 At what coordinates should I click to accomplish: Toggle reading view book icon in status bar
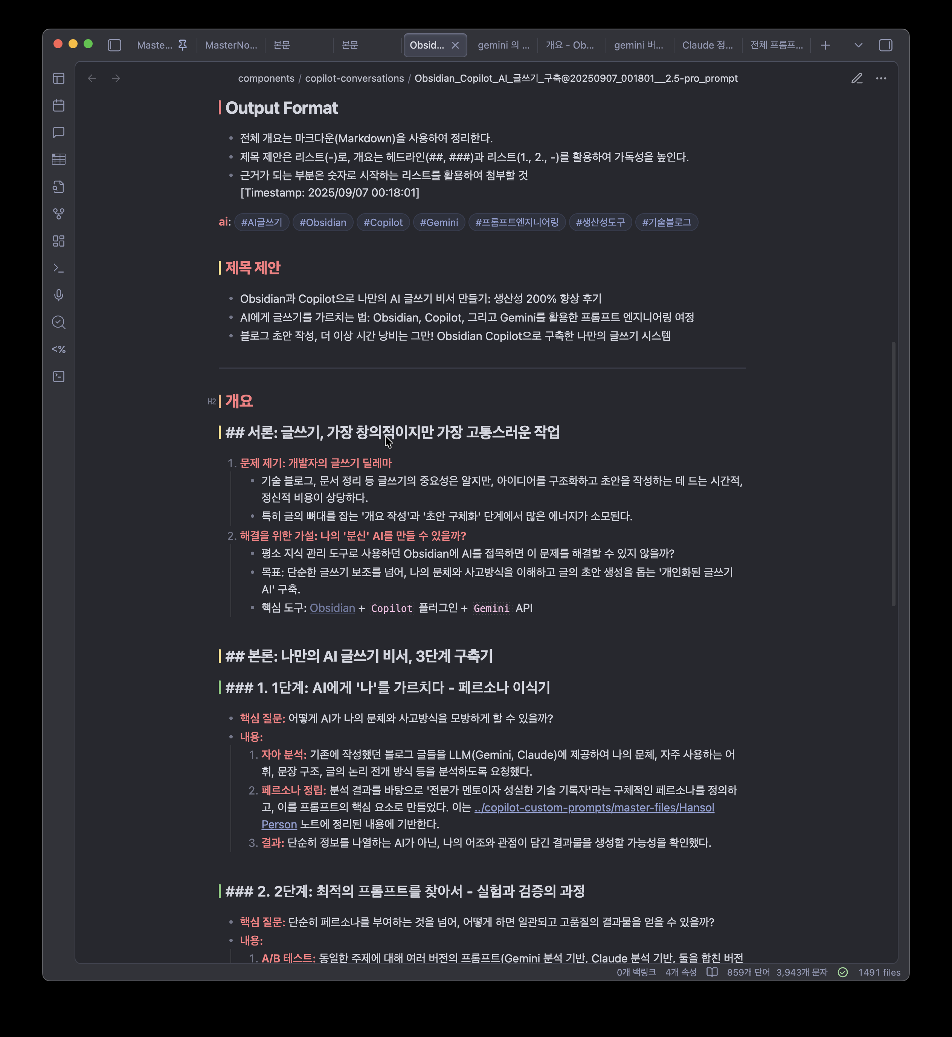tap(711, 972)
